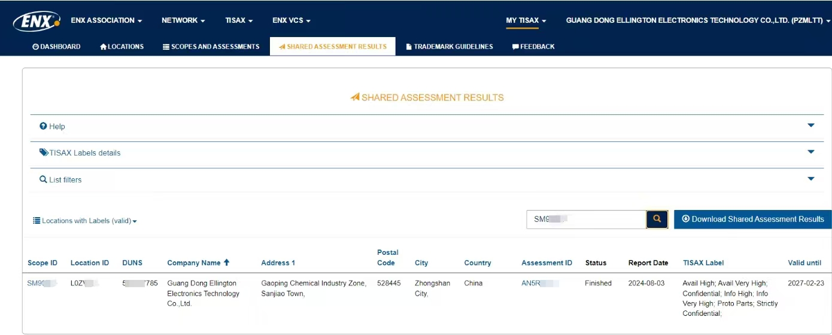
Task: Click the Shared Assessment Results page heading
Action: (x=427, y=98)
